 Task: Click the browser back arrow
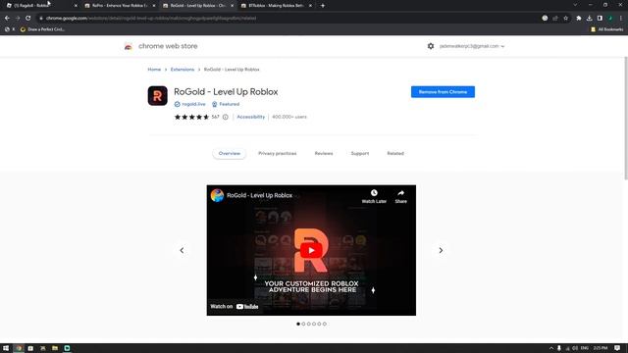(x=7, y=18)
